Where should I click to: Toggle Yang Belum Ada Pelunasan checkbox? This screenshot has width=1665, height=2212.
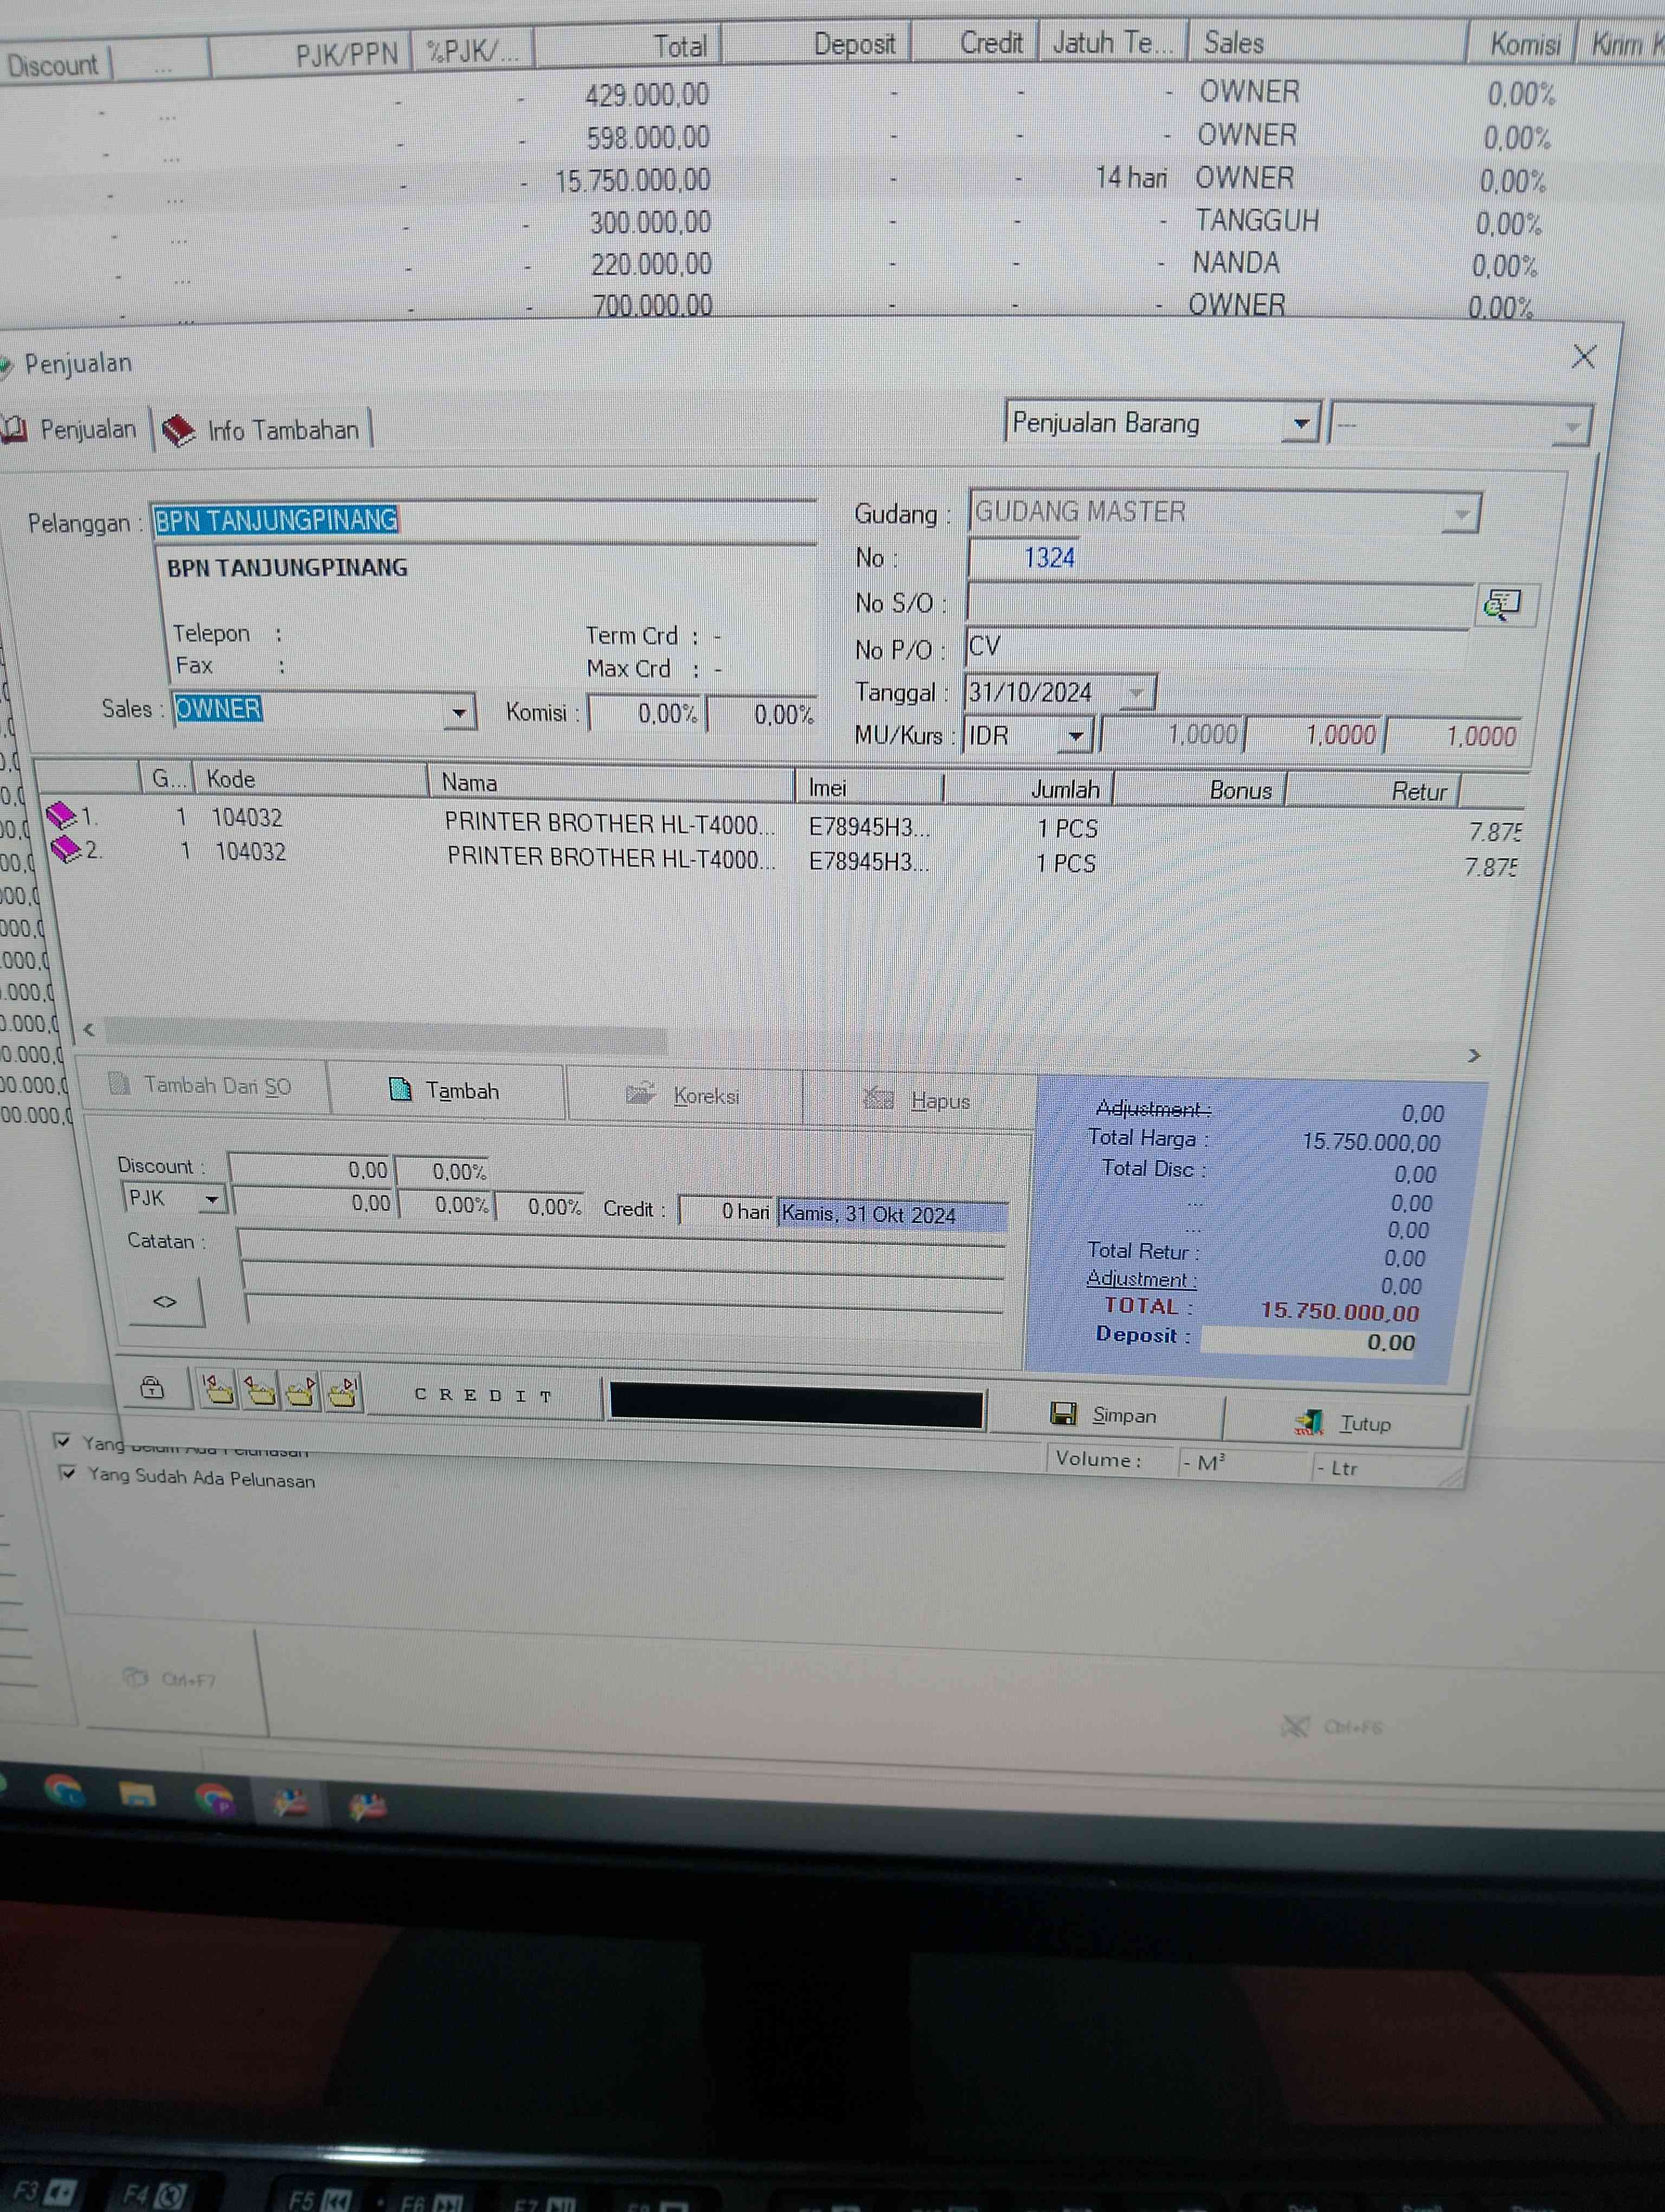point(62,1440)
